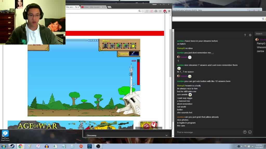
Task: Open Chrome from the taskbar
Action: pos(21,146)
